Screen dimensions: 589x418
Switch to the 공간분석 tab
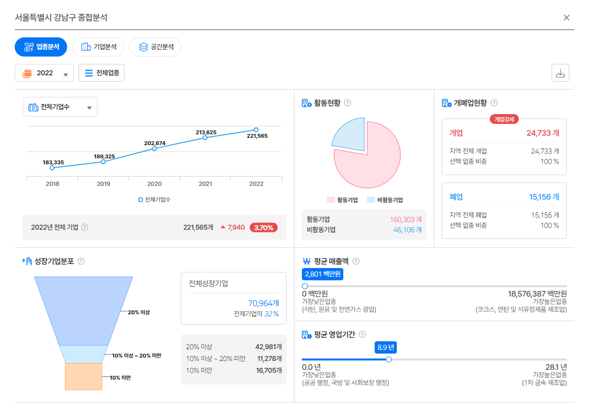[x=155, y=47]
